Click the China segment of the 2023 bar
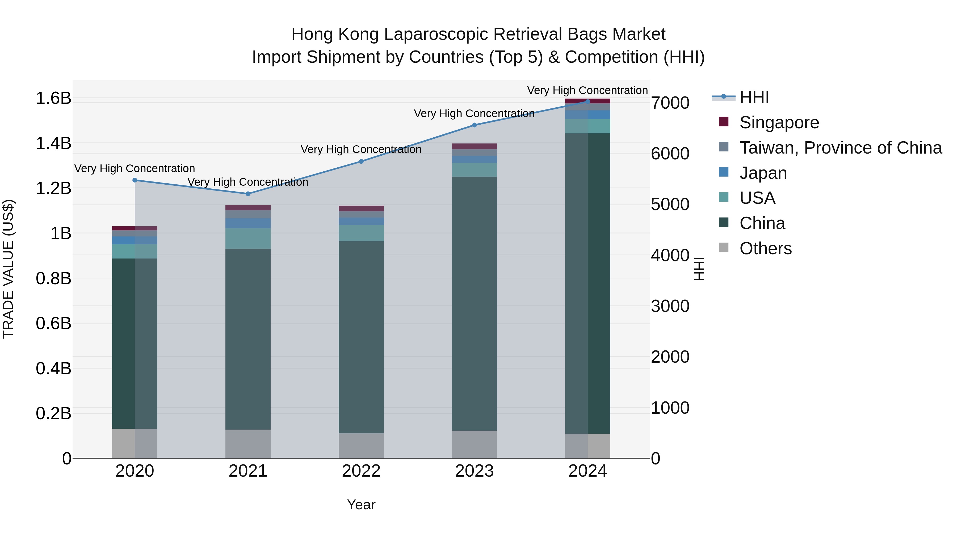The height and width of the screenshot is (538, 957). (475, 304)
